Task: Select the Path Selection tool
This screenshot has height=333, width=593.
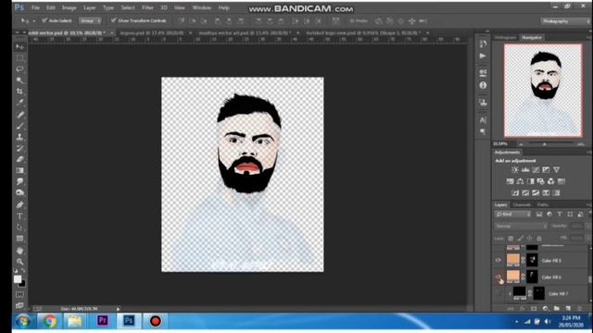Action: point(19,228)
